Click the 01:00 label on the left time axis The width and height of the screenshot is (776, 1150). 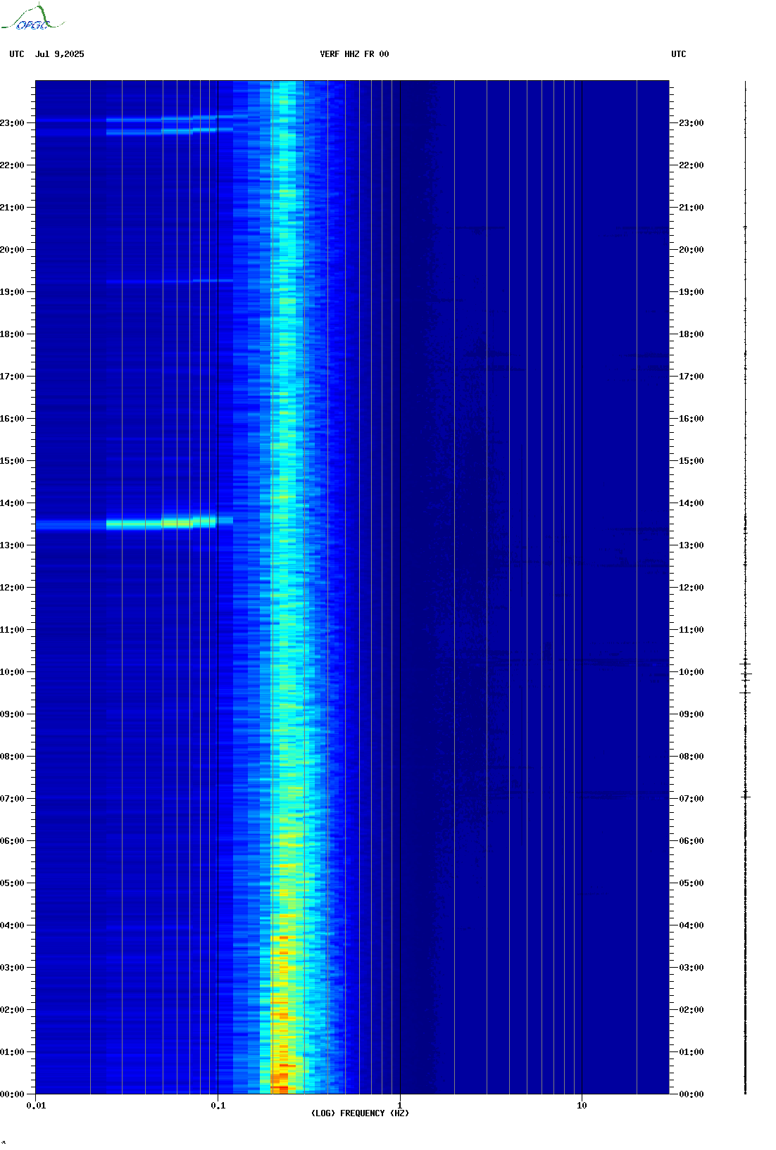(x=12, y=1052)
